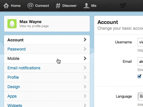The width and height of the screenshot is (143, 107).
Task: Click the Username field label
Action: pos(123,42)
